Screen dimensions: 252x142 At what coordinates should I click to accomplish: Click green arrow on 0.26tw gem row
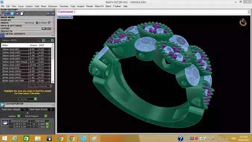coord(48,124)
